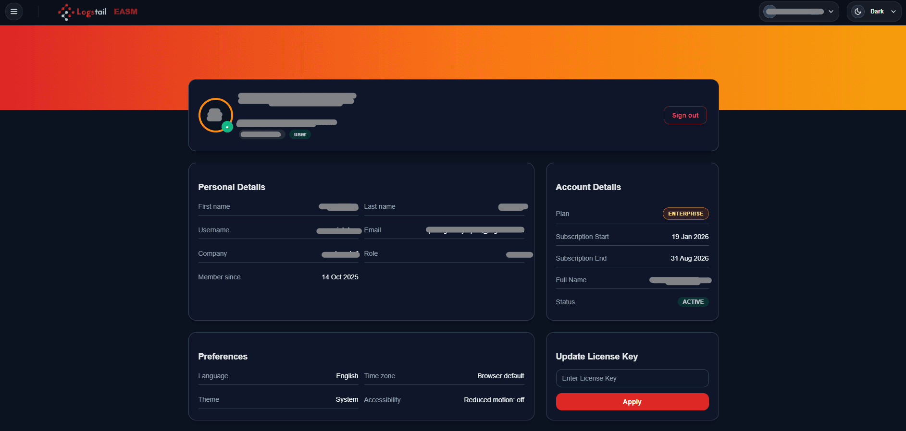Viewport: 906px width, 431px height.
Task: Click the Username label
Action: [213, 230]
